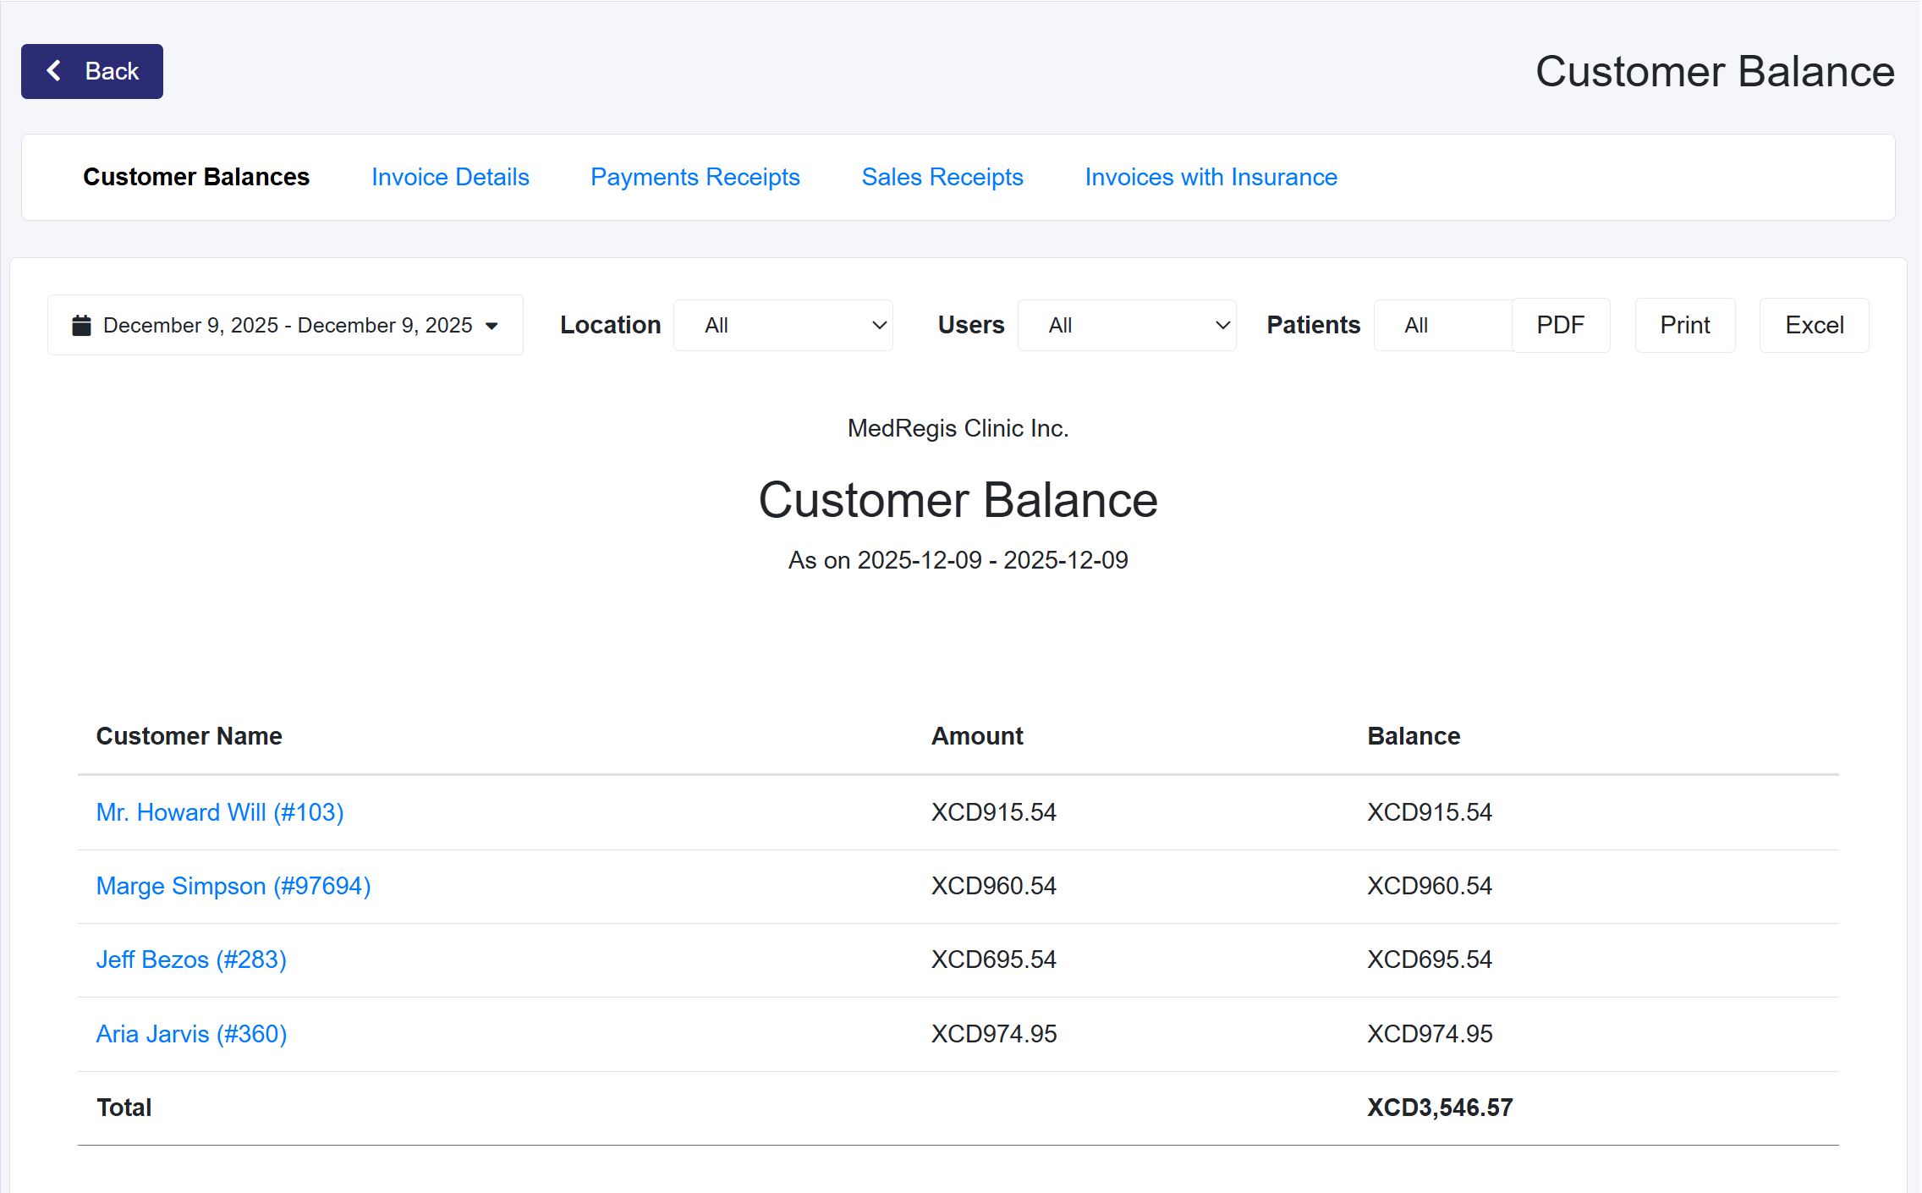The image size is (1922, 1193).
Task: Open Jeff Bezos (#283) link
Action: click(191, 959)
